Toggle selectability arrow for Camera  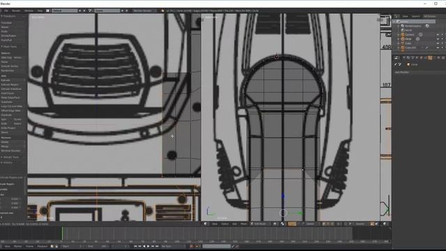pyautogui.click(x=443, y=35)
